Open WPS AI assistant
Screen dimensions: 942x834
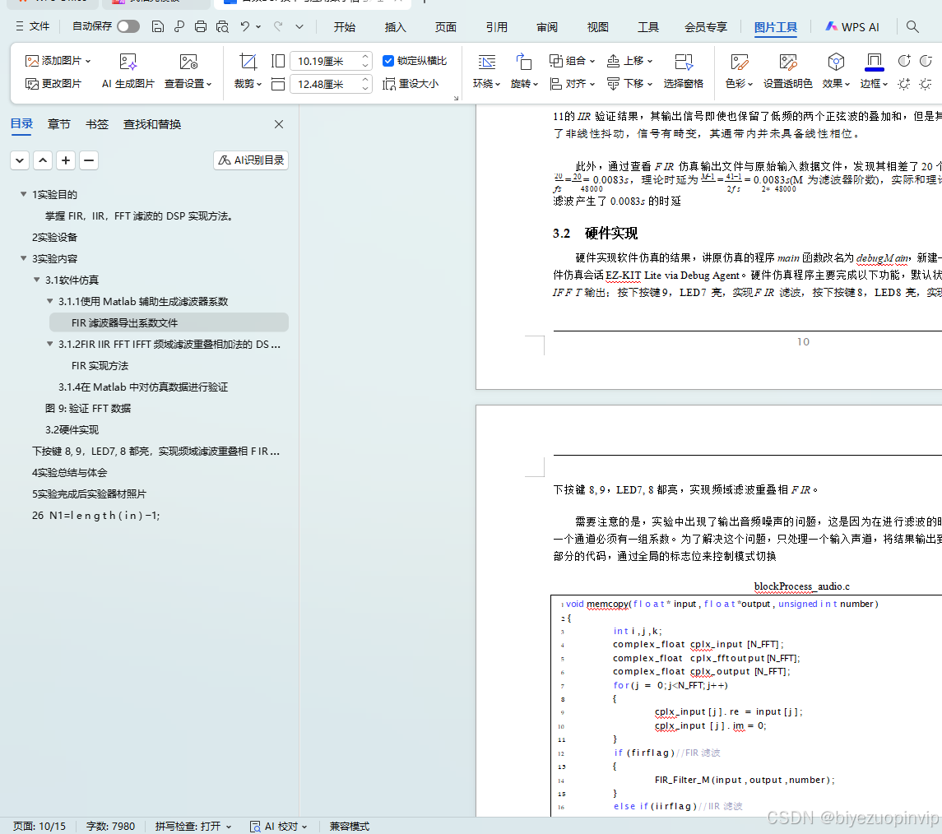tap(852, 27)
